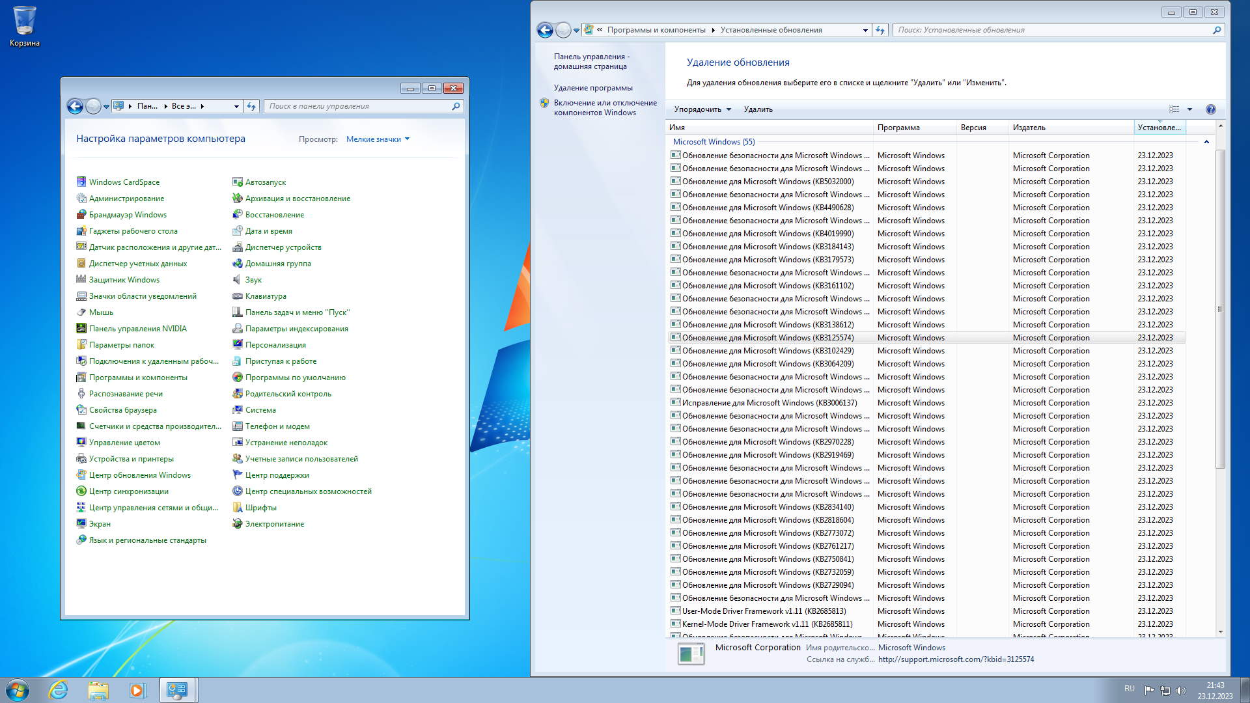Open the Power Options (Электропитание) icon

[238, 524]
